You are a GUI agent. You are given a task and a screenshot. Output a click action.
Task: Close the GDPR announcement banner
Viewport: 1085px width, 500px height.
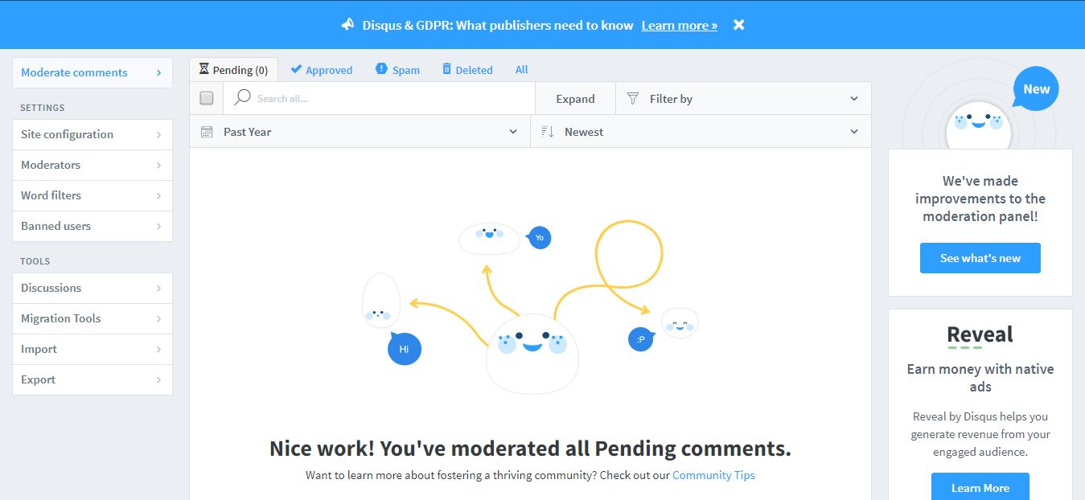[738, 25]
